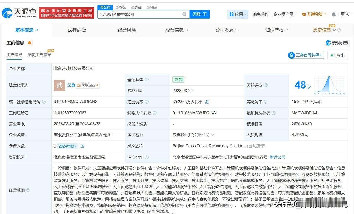This screenshot has width=354, height=214.
Task: Select the 查老板 search tab
Action: [121, 7]
